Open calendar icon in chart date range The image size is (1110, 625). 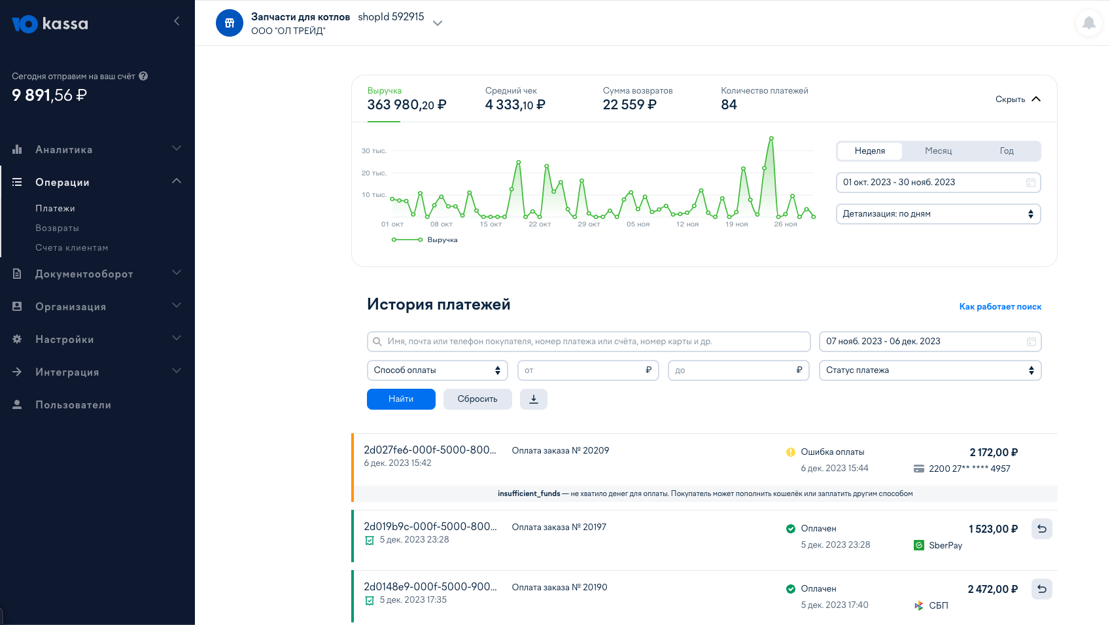point(1030,183)
